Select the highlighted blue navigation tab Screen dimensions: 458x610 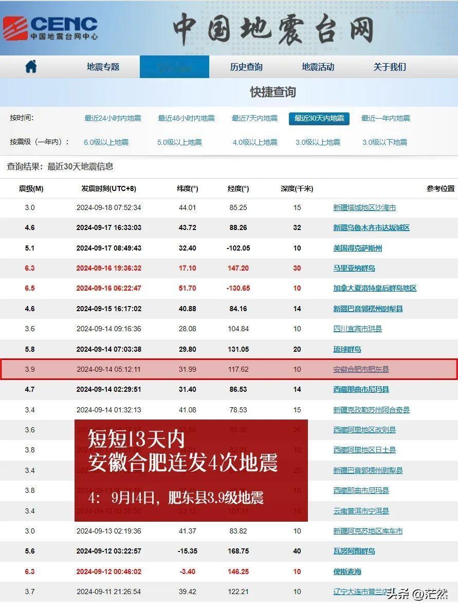point(174,67)
